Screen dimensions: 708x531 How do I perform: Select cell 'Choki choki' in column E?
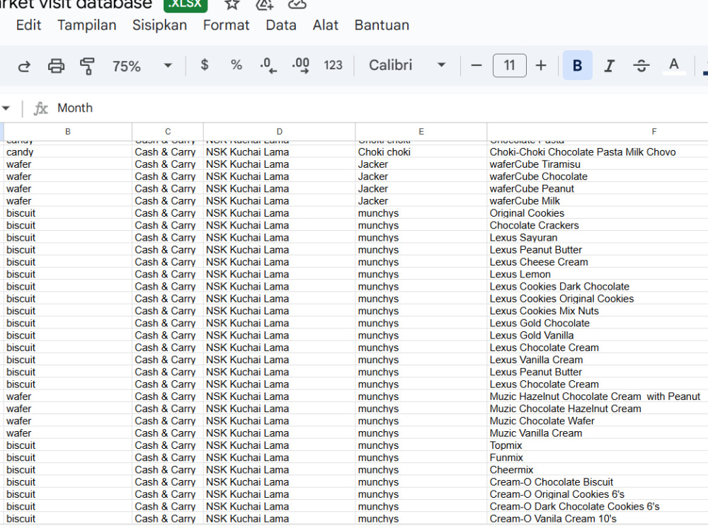click(421, 152)
